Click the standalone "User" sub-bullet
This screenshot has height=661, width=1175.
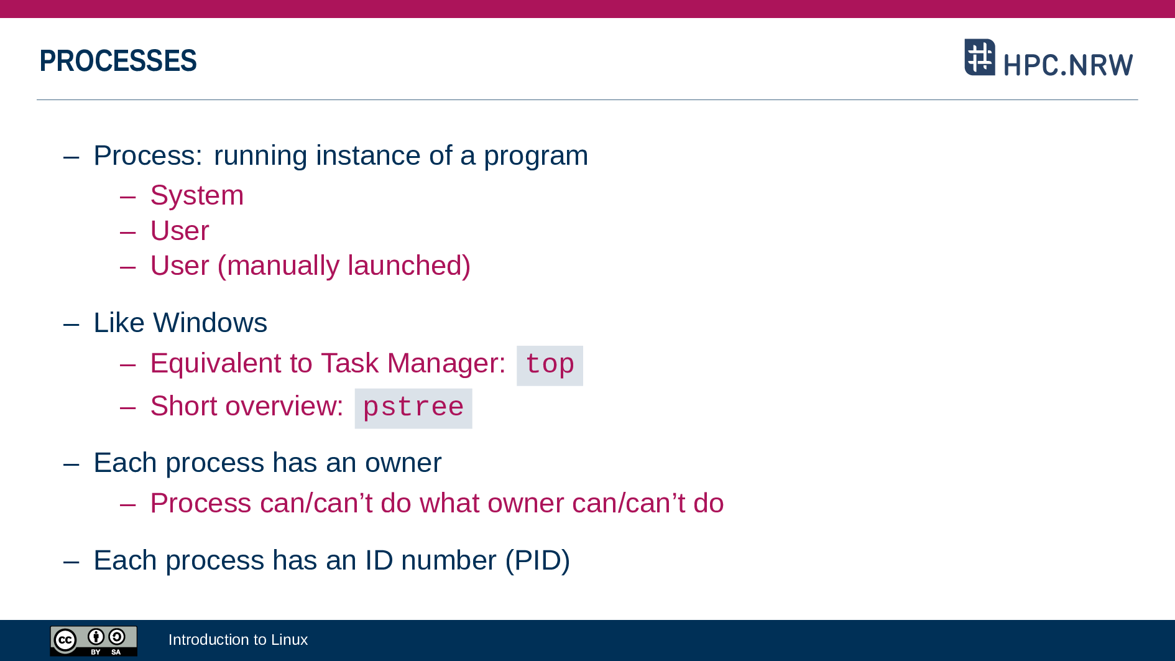point(180,231)
